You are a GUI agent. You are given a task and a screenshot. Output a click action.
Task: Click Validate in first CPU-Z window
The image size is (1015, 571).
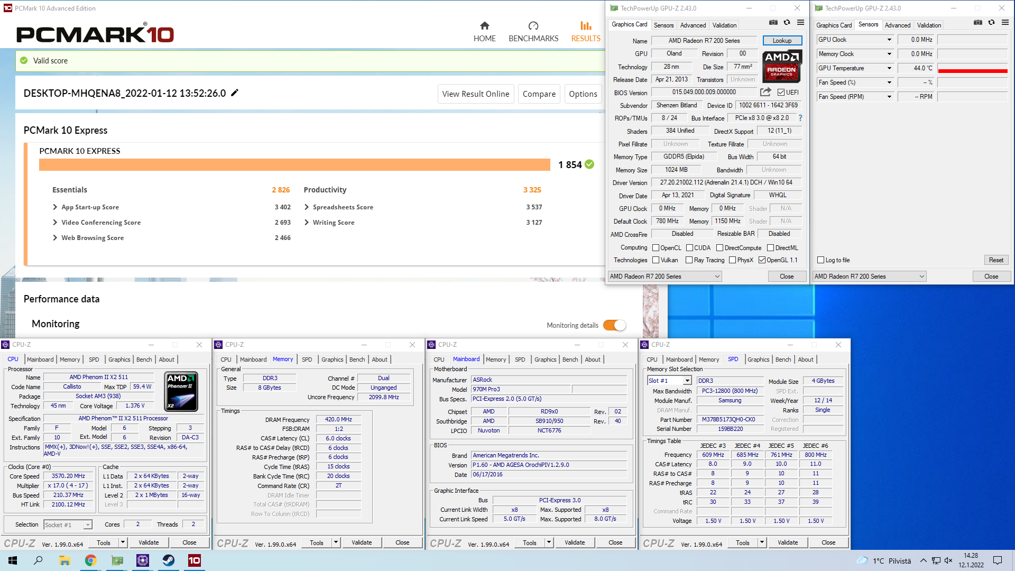click(x=149, y=542)
